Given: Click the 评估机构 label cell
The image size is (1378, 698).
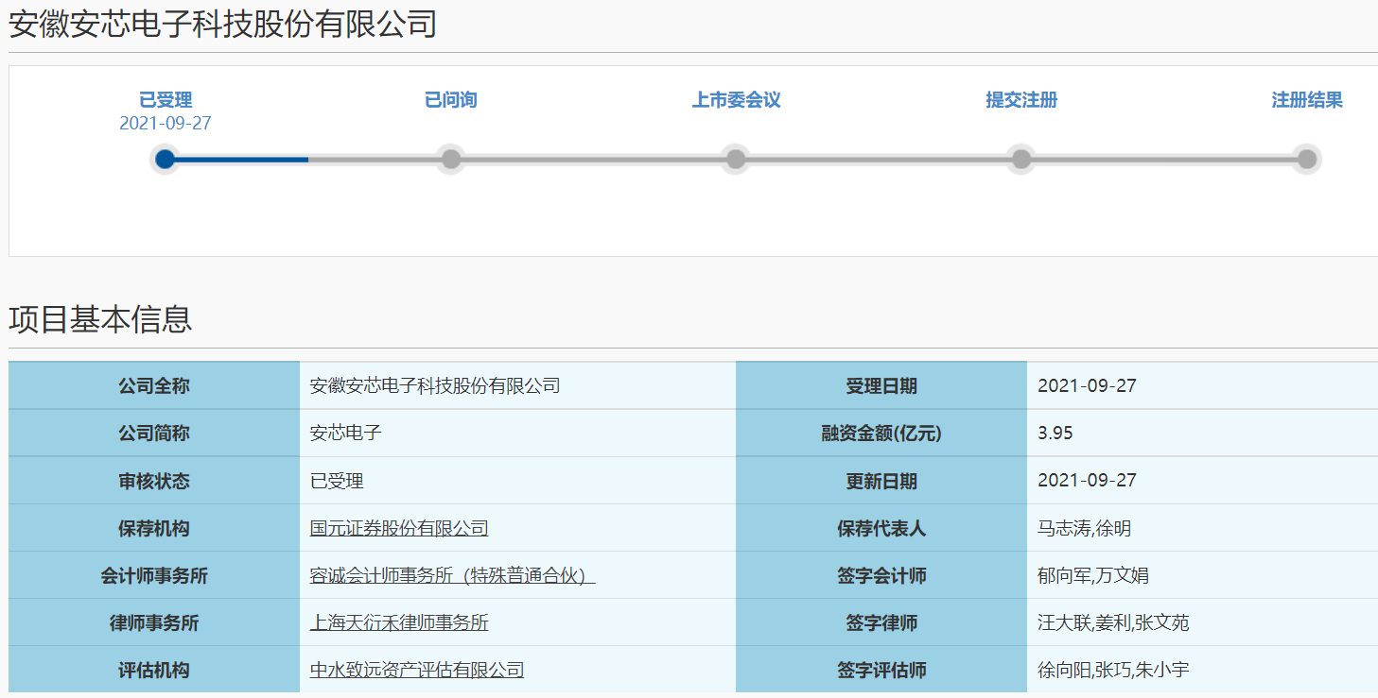Looking at the screenshot, I should pos(154,670).
